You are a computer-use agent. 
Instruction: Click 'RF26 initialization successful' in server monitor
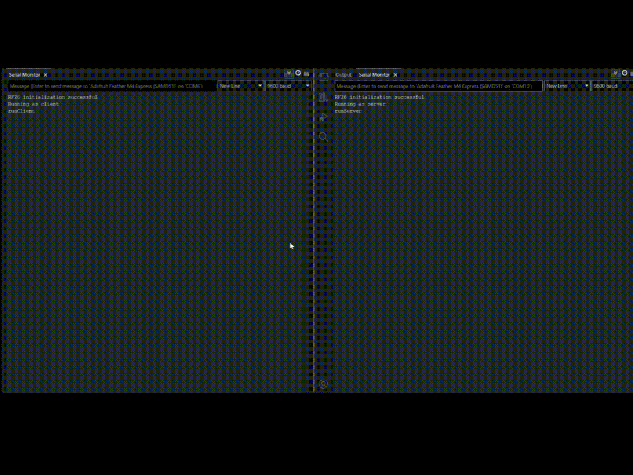pos(379,97)
